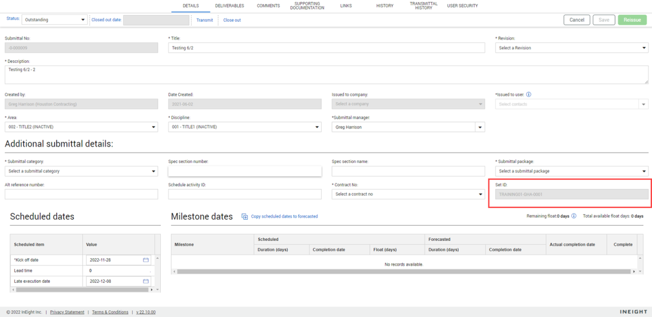Switch to the Deliverables tab
The height and width of the screenshot is (317, 652).
tap(229, 6)
